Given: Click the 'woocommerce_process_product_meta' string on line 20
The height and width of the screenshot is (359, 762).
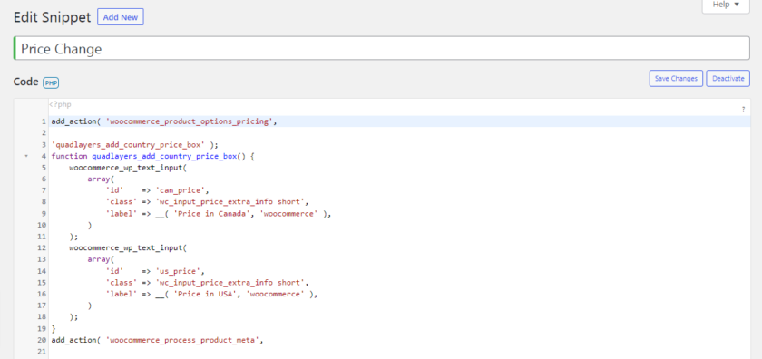Looking at the screenshot, I should pos(182,341).
